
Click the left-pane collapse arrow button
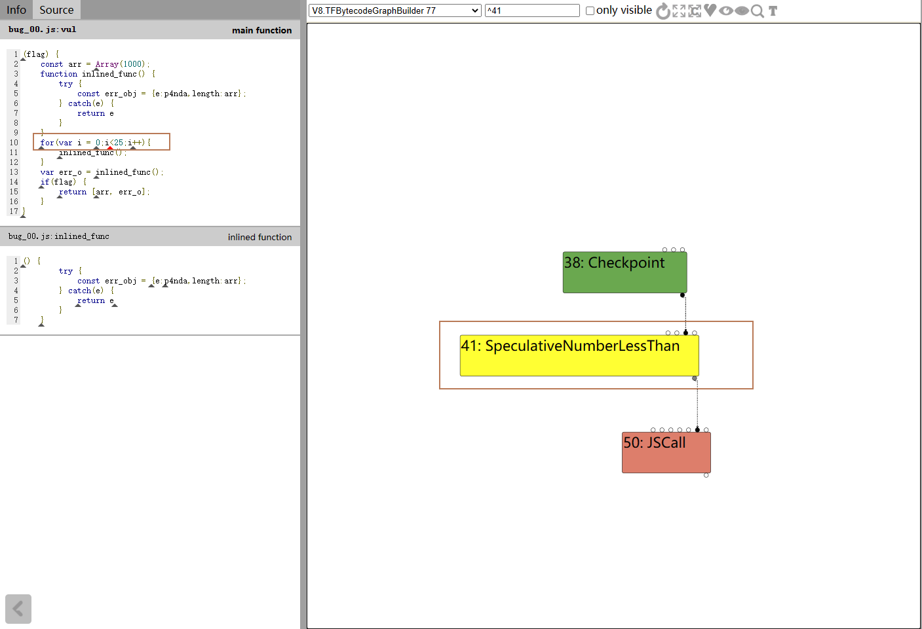click(18, 609)
